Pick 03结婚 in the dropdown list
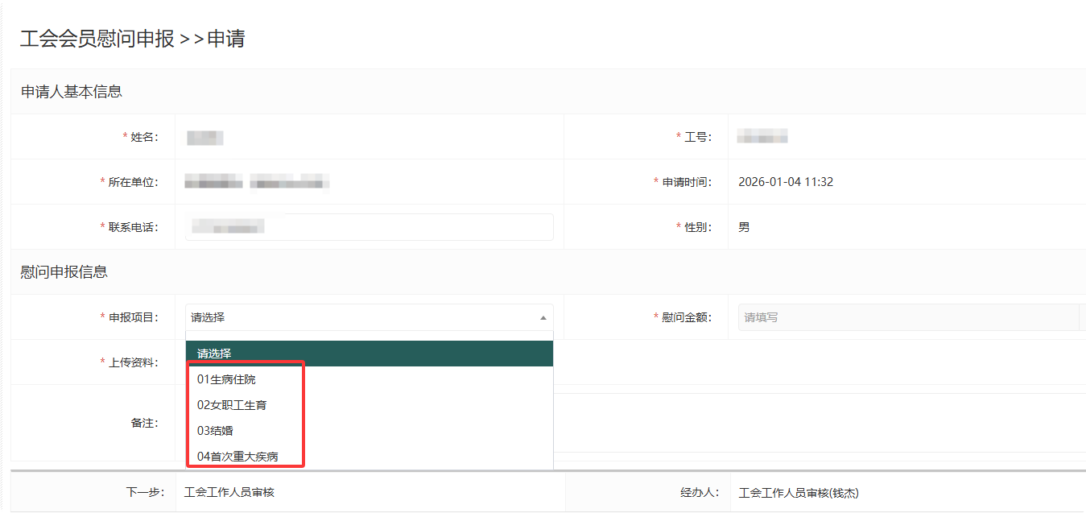The image size is (1086, 513). (215, 431)
